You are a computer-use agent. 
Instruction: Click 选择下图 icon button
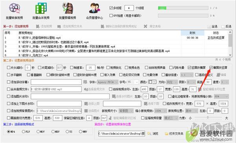coord(146,104)
